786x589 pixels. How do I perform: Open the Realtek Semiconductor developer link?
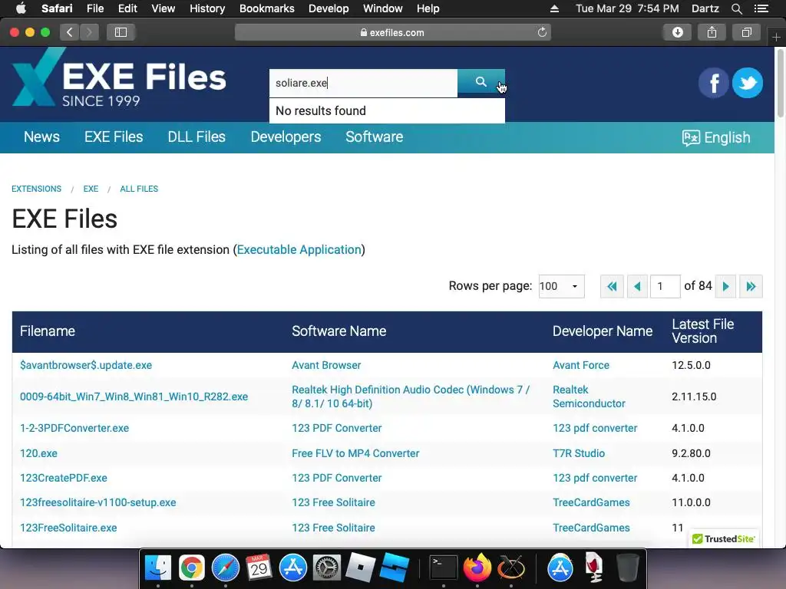(589, 397)
